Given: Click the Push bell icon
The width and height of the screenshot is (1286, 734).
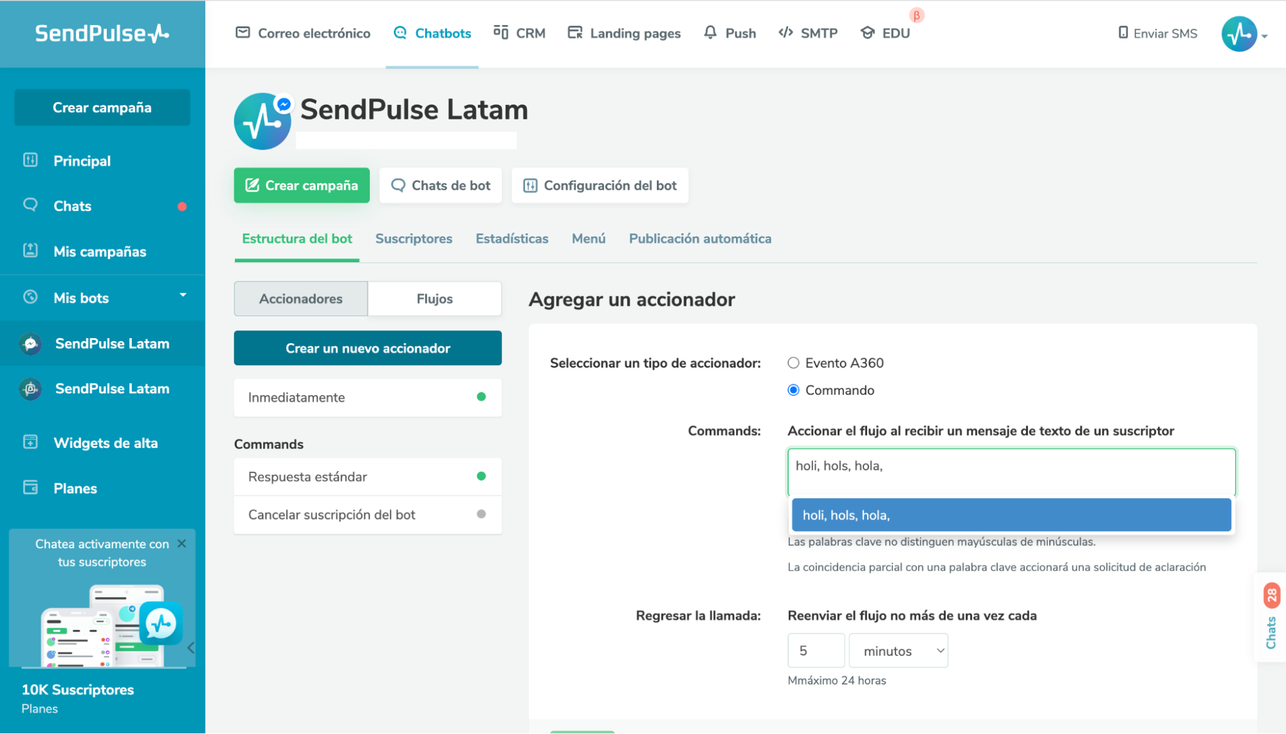Looking at the screenshot, I should pyautogui.click(x=710, y=33).
